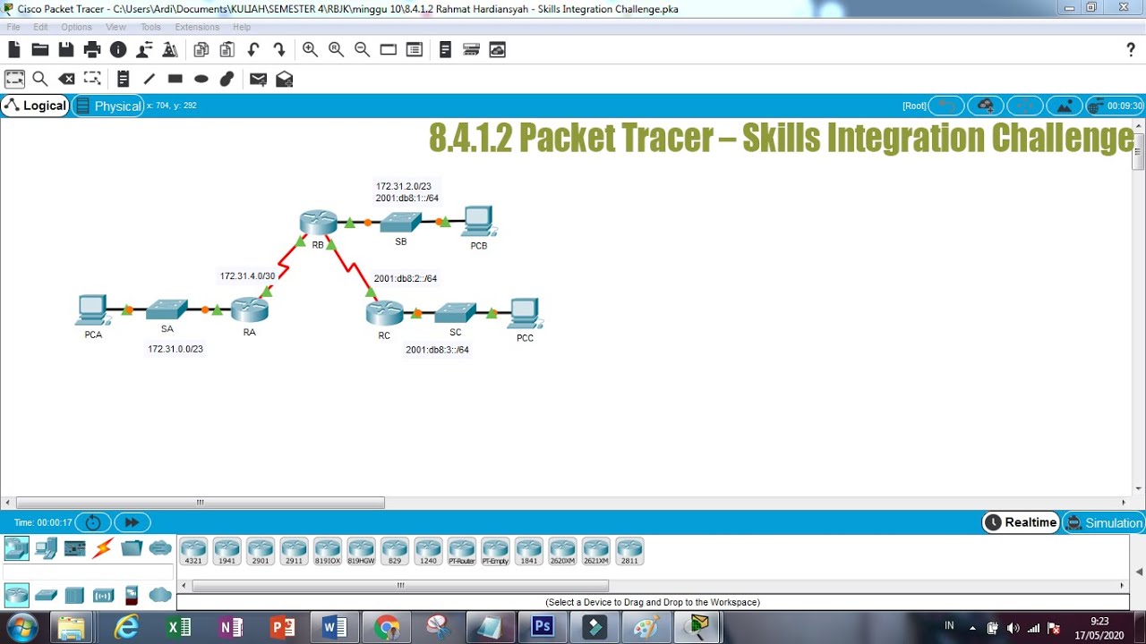
Task: Pick the 2811 router device
Action: click(629, 552)
